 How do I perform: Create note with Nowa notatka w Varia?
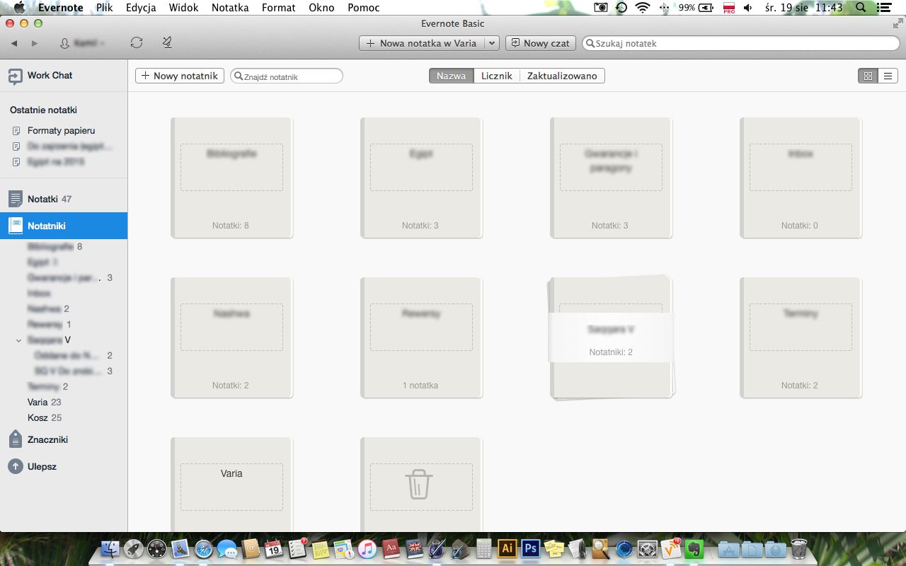[422, 43]
